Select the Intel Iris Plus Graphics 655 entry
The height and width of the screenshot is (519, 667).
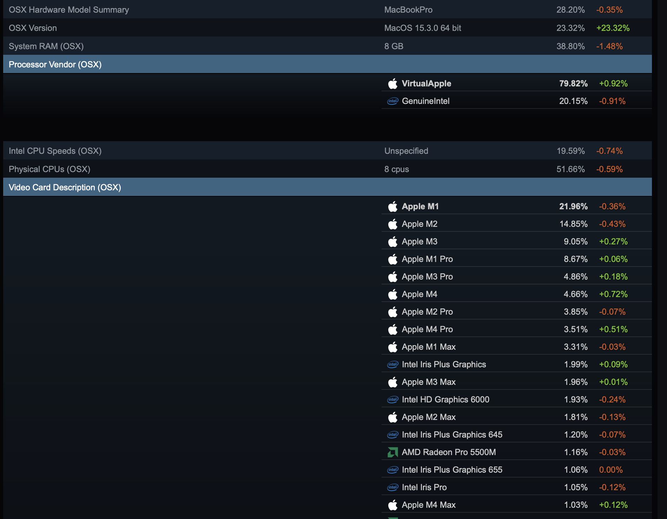coord(517,469)
